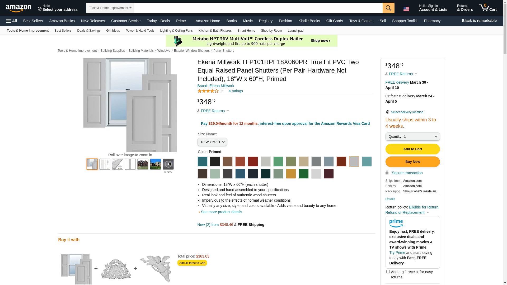Click the star rating icon
This screenshot has width=507, height=285.
coord(208,91)
